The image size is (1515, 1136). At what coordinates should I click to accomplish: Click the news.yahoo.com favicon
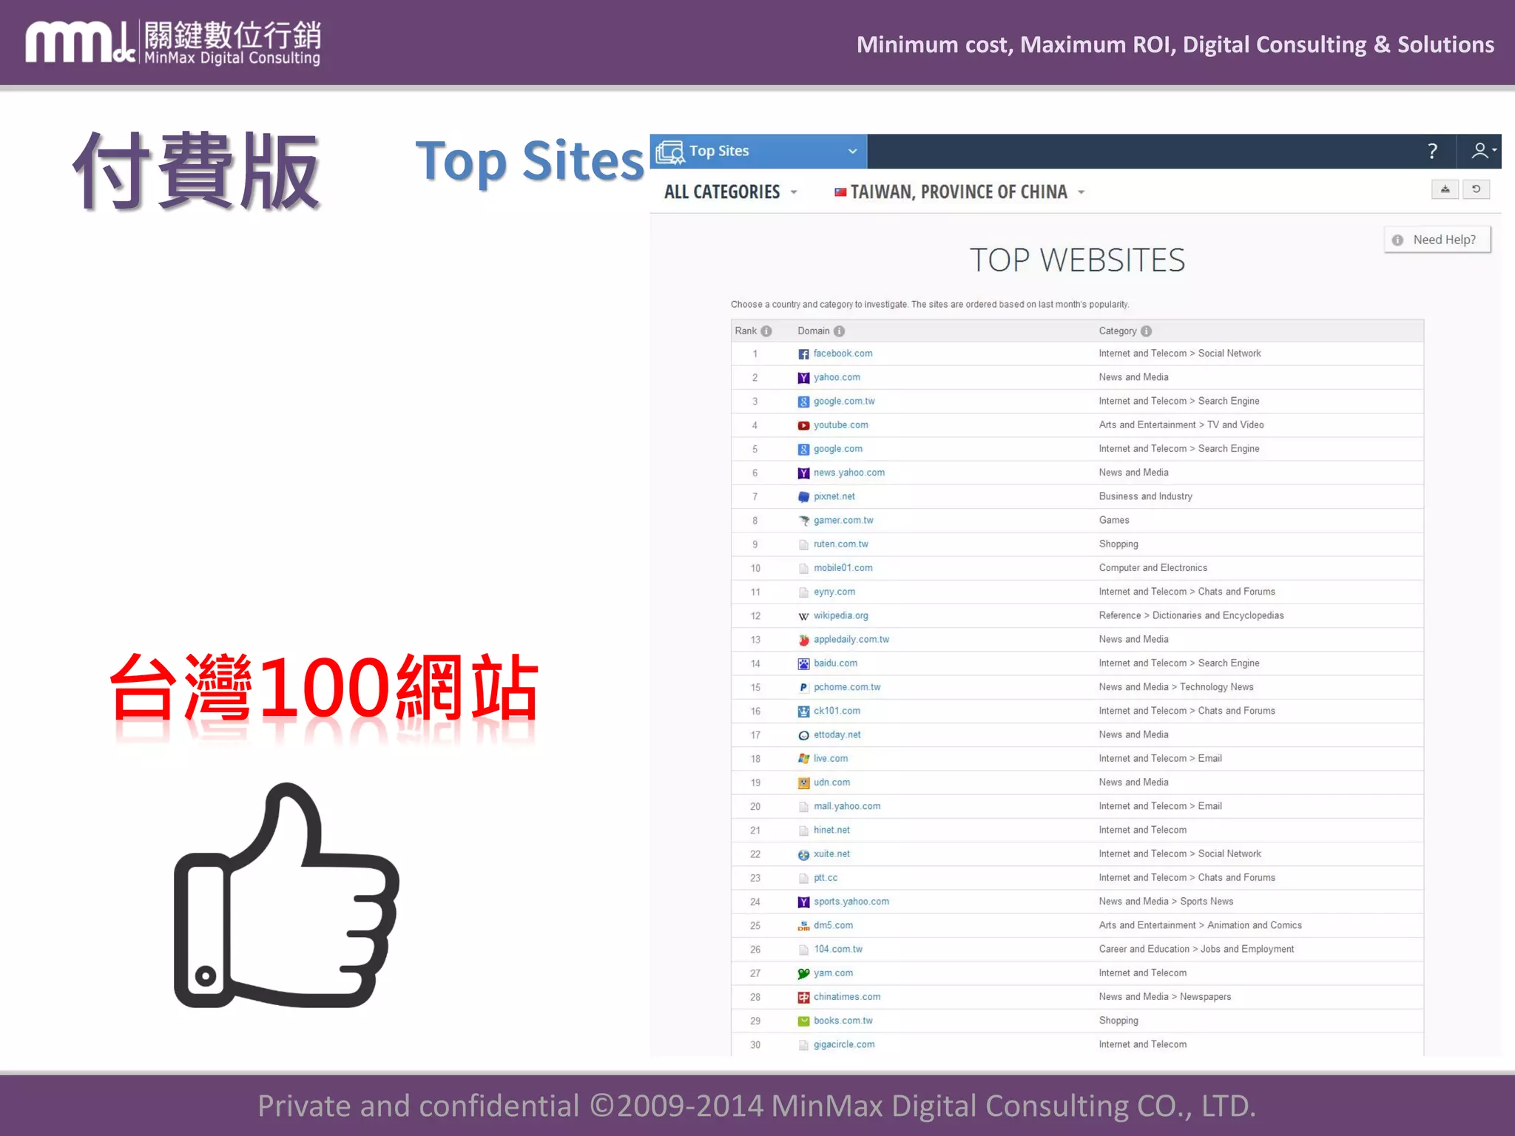803,473
